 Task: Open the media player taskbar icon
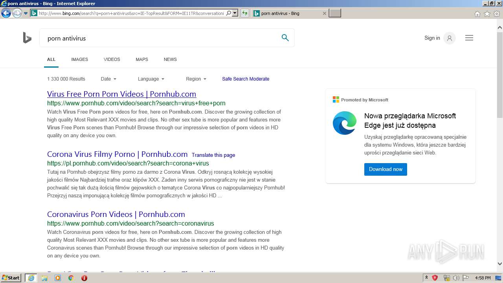pyautogui.click(x=58, y=278)
